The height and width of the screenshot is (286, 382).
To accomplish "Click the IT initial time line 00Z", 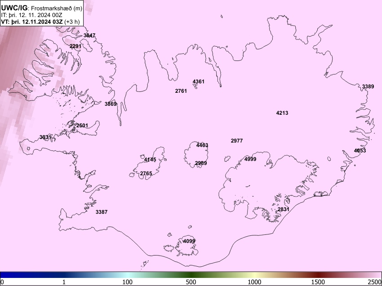I will 31,15.
